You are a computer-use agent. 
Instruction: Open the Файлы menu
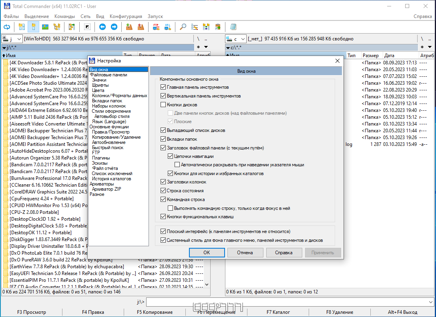pos(11,16)
